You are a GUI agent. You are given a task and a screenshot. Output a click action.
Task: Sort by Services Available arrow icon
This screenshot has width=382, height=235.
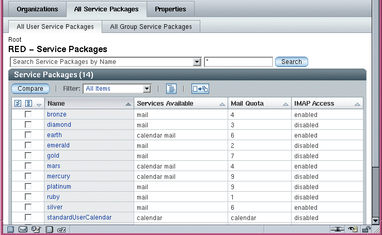pyautogui.click(x=222, y=104)
